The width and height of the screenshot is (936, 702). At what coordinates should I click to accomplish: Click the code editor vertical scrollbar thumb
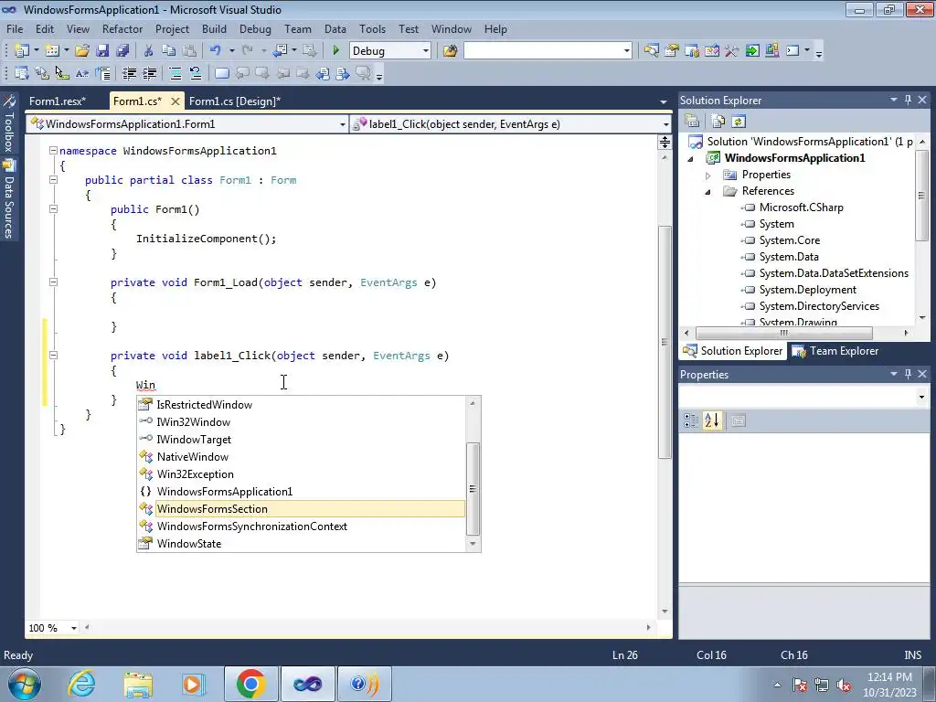pos(665,342)
